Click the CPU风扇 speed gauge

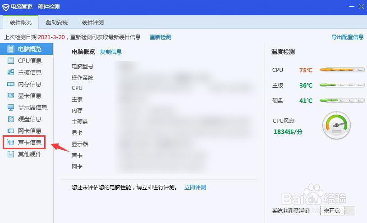[x=337, y=125]
